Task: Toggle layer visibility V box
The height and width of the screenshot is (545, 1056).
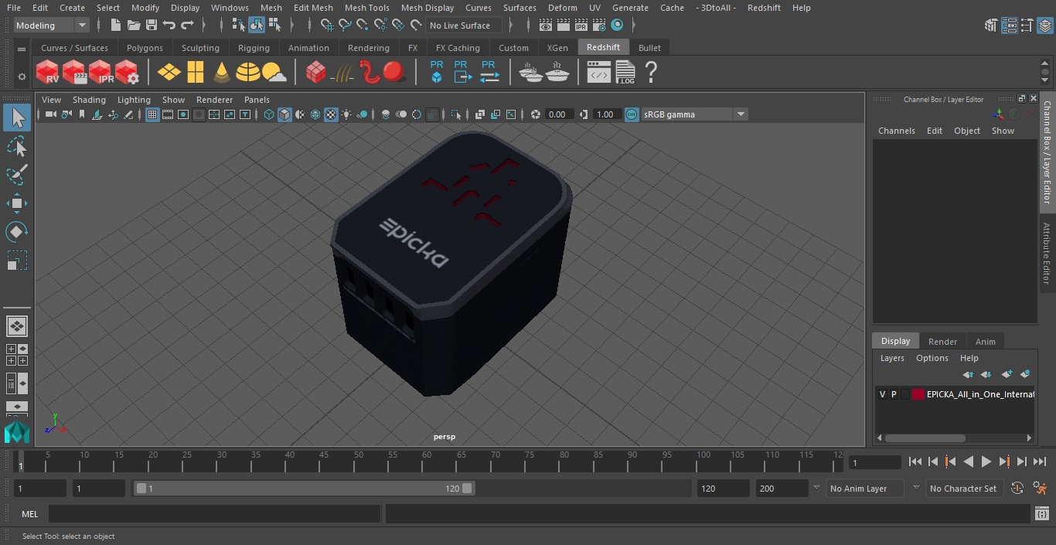Action: tap(882, 394)
